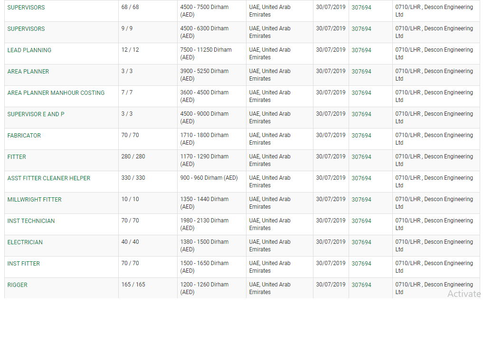Select salary 1980 - 2130 Dirham (AED)
483x341 pixels.
coord(204,224)
